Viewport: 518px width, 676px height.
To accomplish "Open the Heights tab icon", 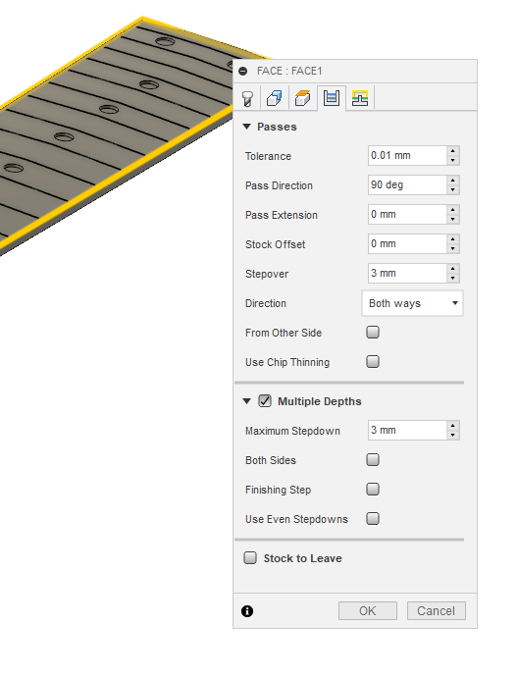I will pyautogui.click(x=302, y=98).
